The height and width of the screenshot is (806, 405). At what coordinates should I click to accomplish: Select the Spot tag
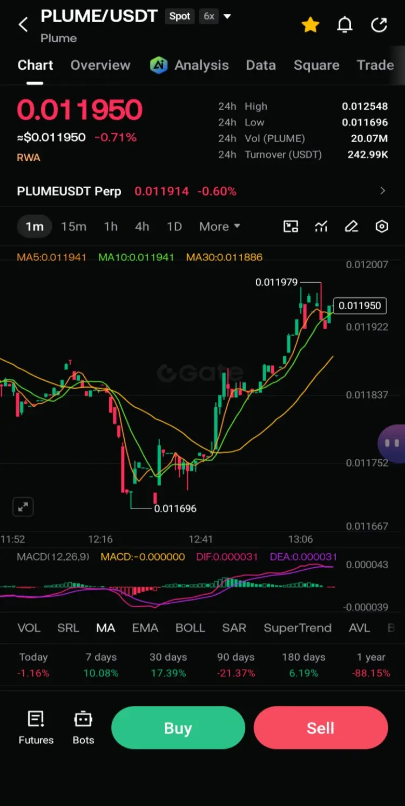179,16
